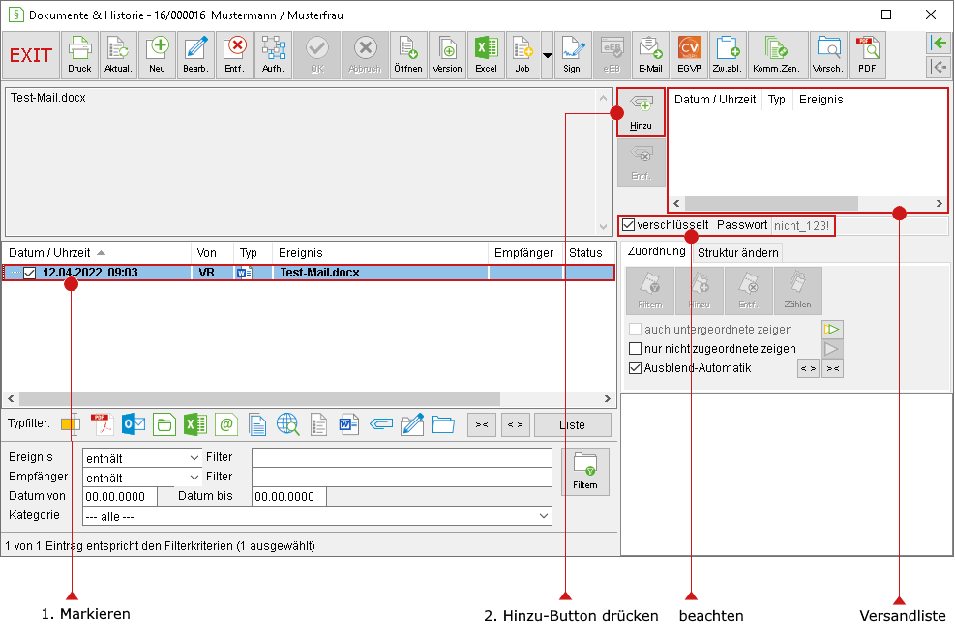Viewport: 955px width, 639px height.
Task: Click the Typfilter >< collapse button
Action: pos(482,424)
